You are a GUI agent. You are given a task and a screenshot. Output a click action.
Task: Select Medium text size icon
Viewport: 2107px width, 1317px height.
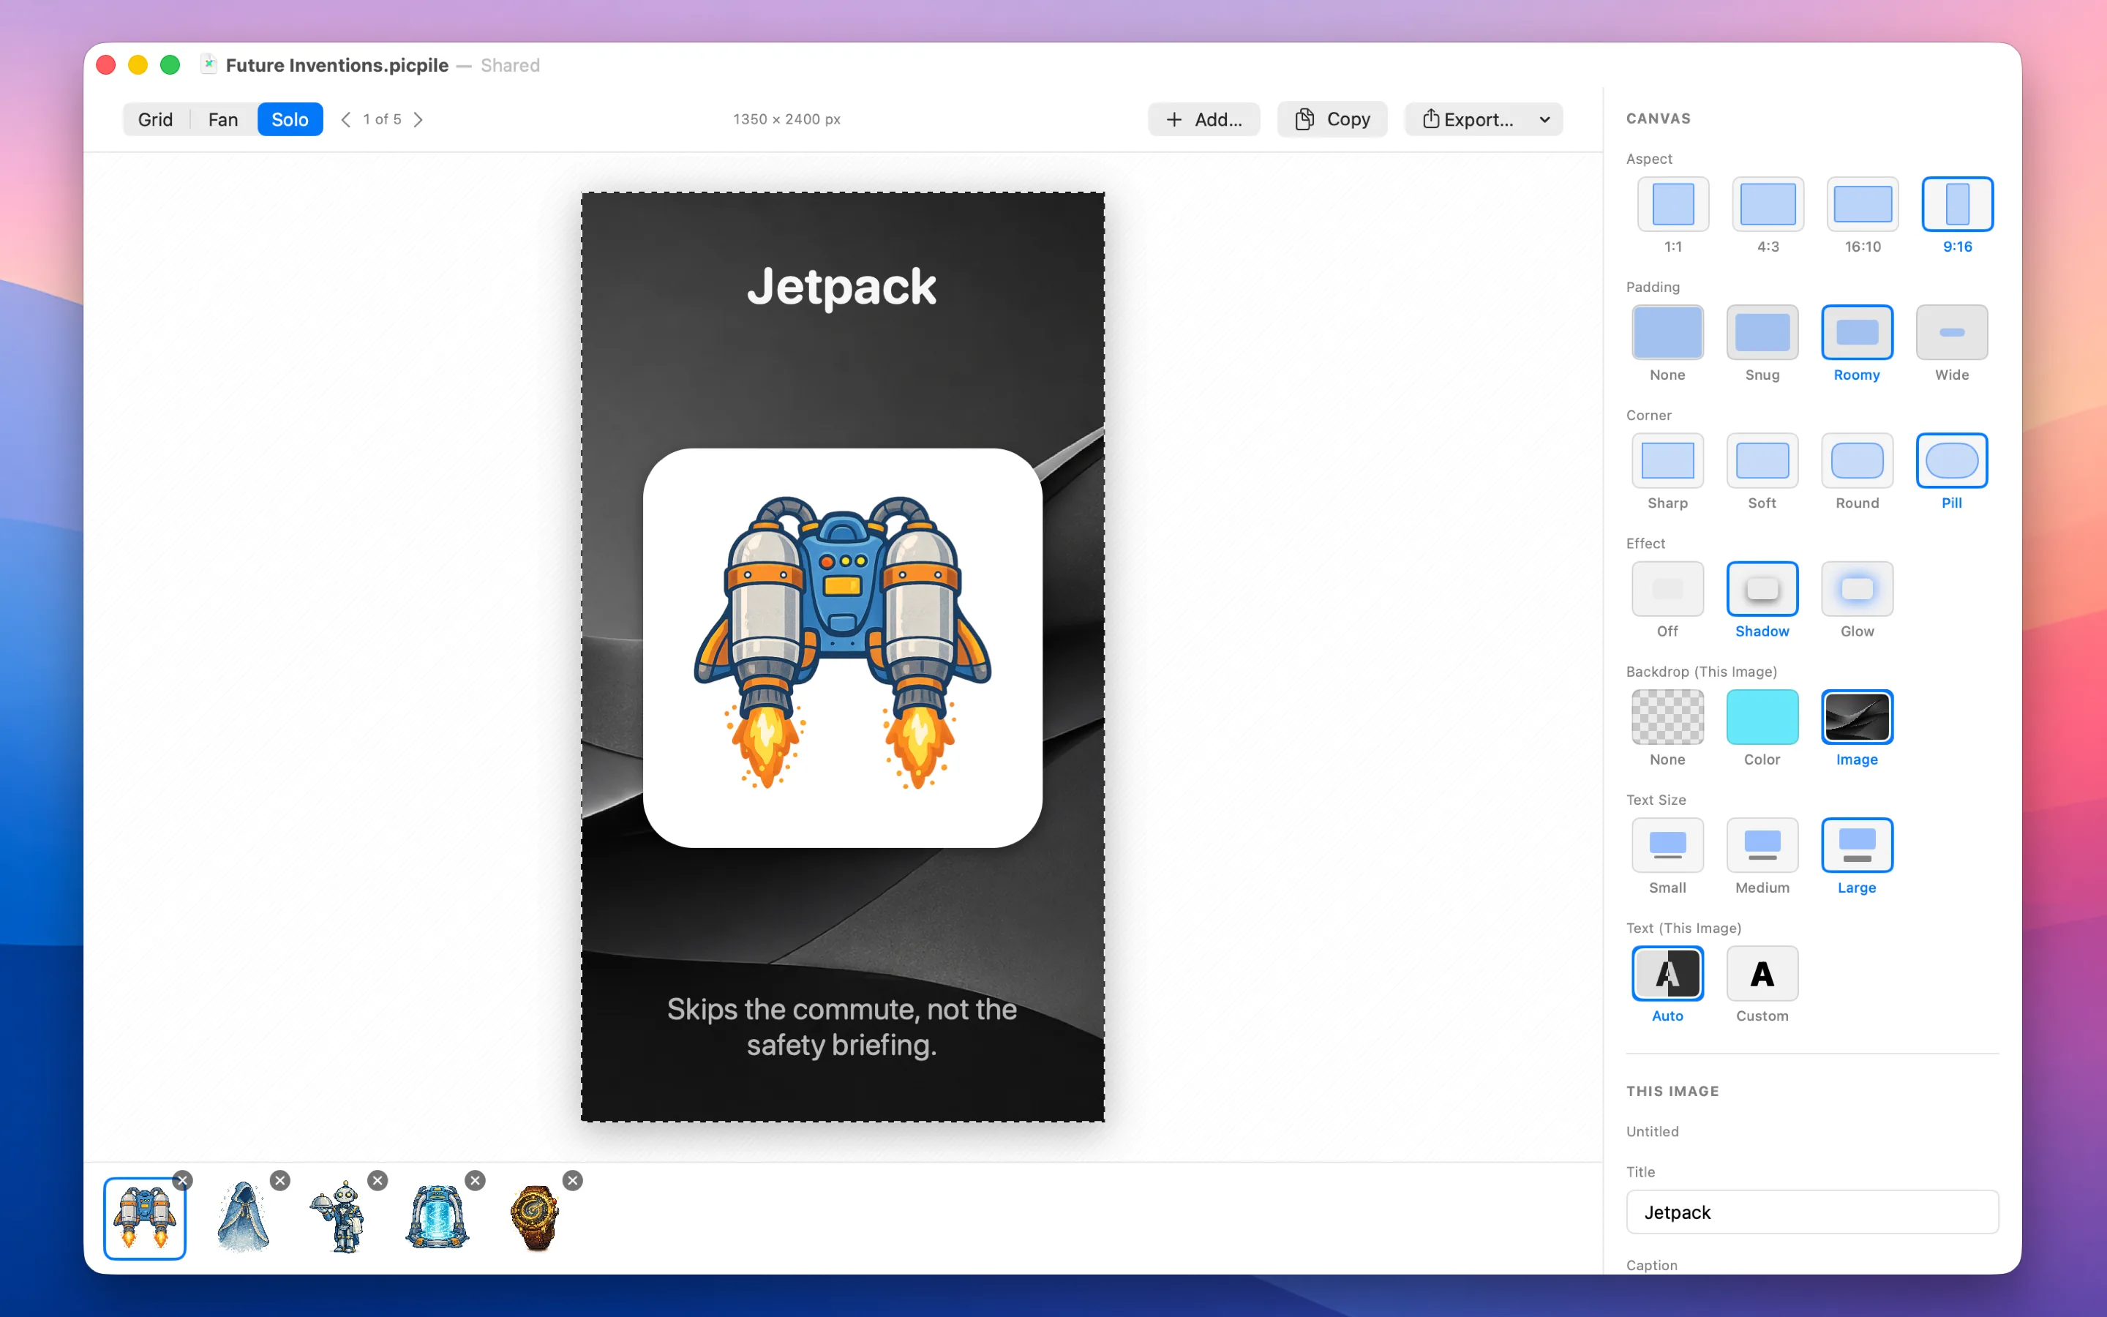pyautogui.click(x=1762, y=845)
